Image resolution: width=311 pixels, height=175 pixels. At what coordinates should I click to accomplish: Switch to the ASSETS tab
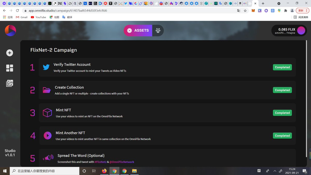tap(138, 31)
